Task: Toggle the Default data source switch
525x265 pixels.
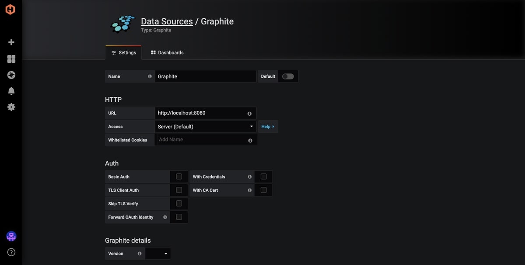Action: [288, 76]
